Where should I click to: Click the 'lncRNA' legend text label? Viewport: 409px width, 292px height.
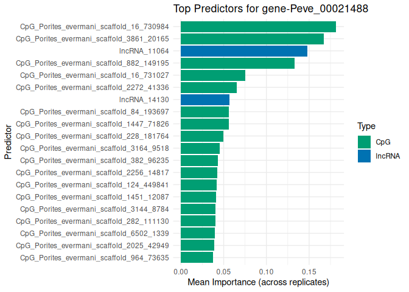(x=388, y=156)
